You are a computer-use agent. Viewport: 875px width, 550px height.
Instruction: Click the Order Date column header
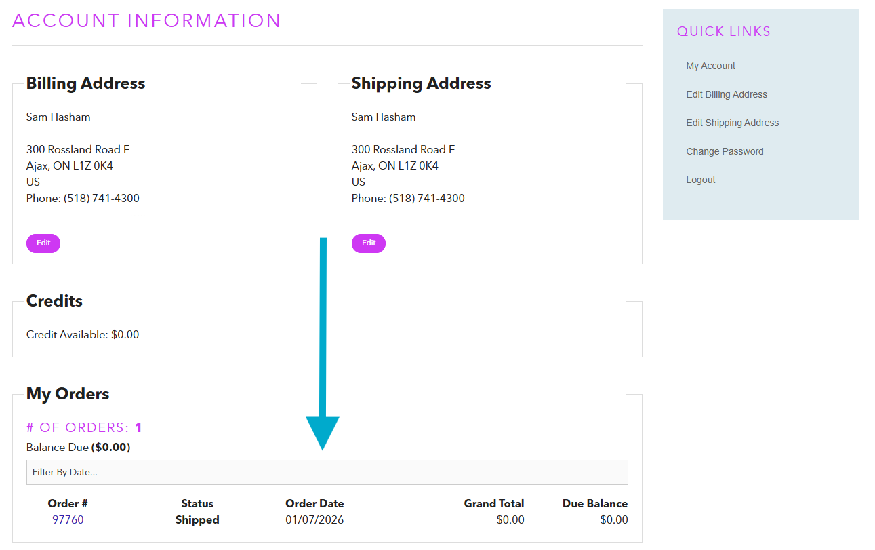pyautogui.click(x=314, y=504)
